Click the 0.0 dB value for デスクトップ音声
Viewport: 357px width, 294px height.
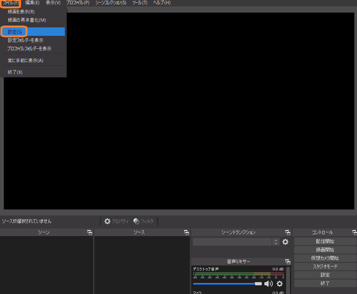[x=278, y=269]
